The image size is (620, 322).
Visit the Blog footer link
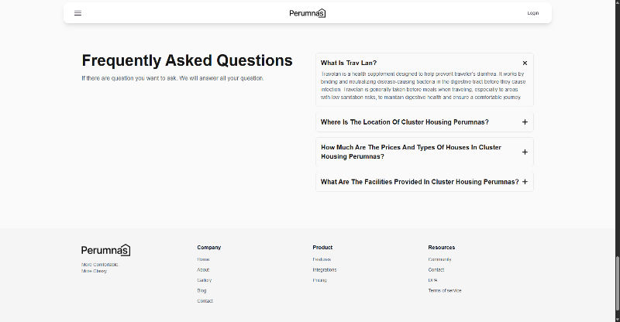pos(201,290)
